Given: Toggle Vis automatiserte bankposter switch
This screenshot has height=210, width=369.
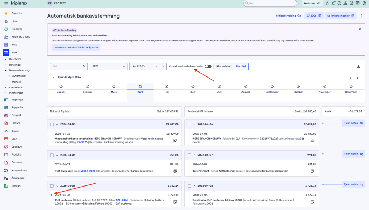Looking at the screenshot, I should 208,66.
